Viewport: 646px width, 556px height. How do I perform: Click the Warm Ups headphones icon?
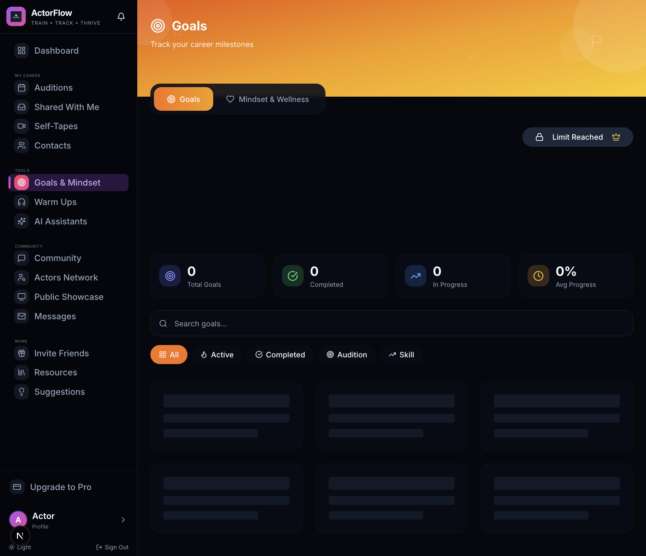click(22, 202)
